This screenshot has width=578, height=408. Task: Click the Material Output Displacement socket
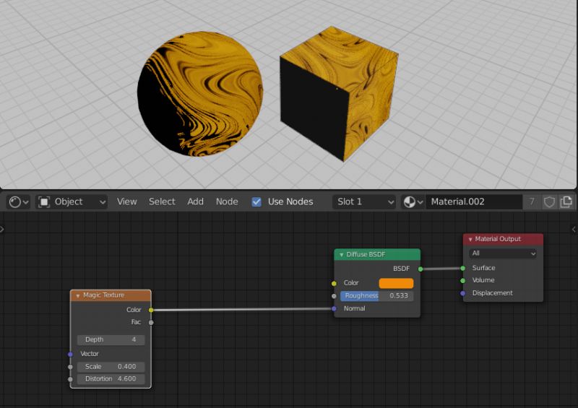click(x=463, y=293)
